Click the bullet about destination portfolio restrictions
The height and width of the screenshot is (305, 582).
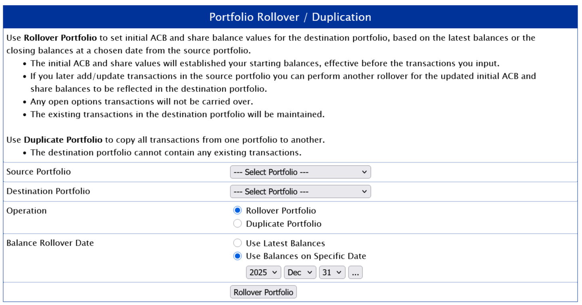(166, 152)
